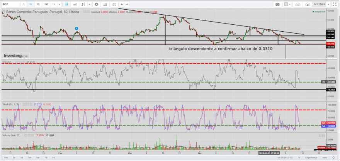The width and height of the screenshot is (340, 161).
Task: Select the 5 minute interval
Action: (x=24, y=4)
